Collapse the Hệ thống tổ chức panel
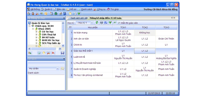205x97 pixels. [64, 18]
